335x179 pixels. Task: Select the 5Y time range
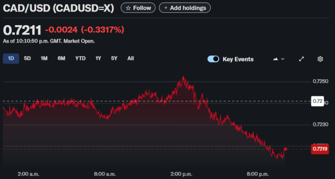tap(114, 58)
